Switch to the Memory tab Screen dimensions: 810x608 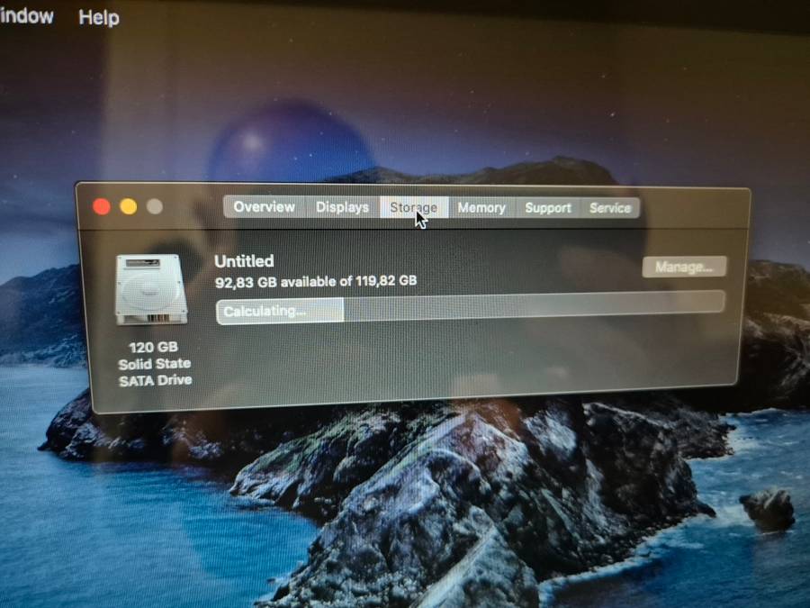[x=481, y=207]
